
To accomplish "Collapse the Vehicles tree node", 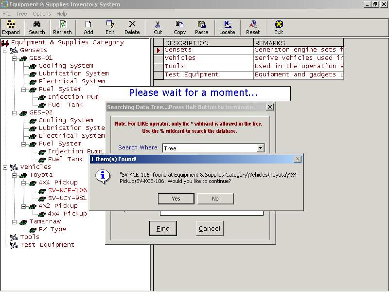I will click(5, 167).
